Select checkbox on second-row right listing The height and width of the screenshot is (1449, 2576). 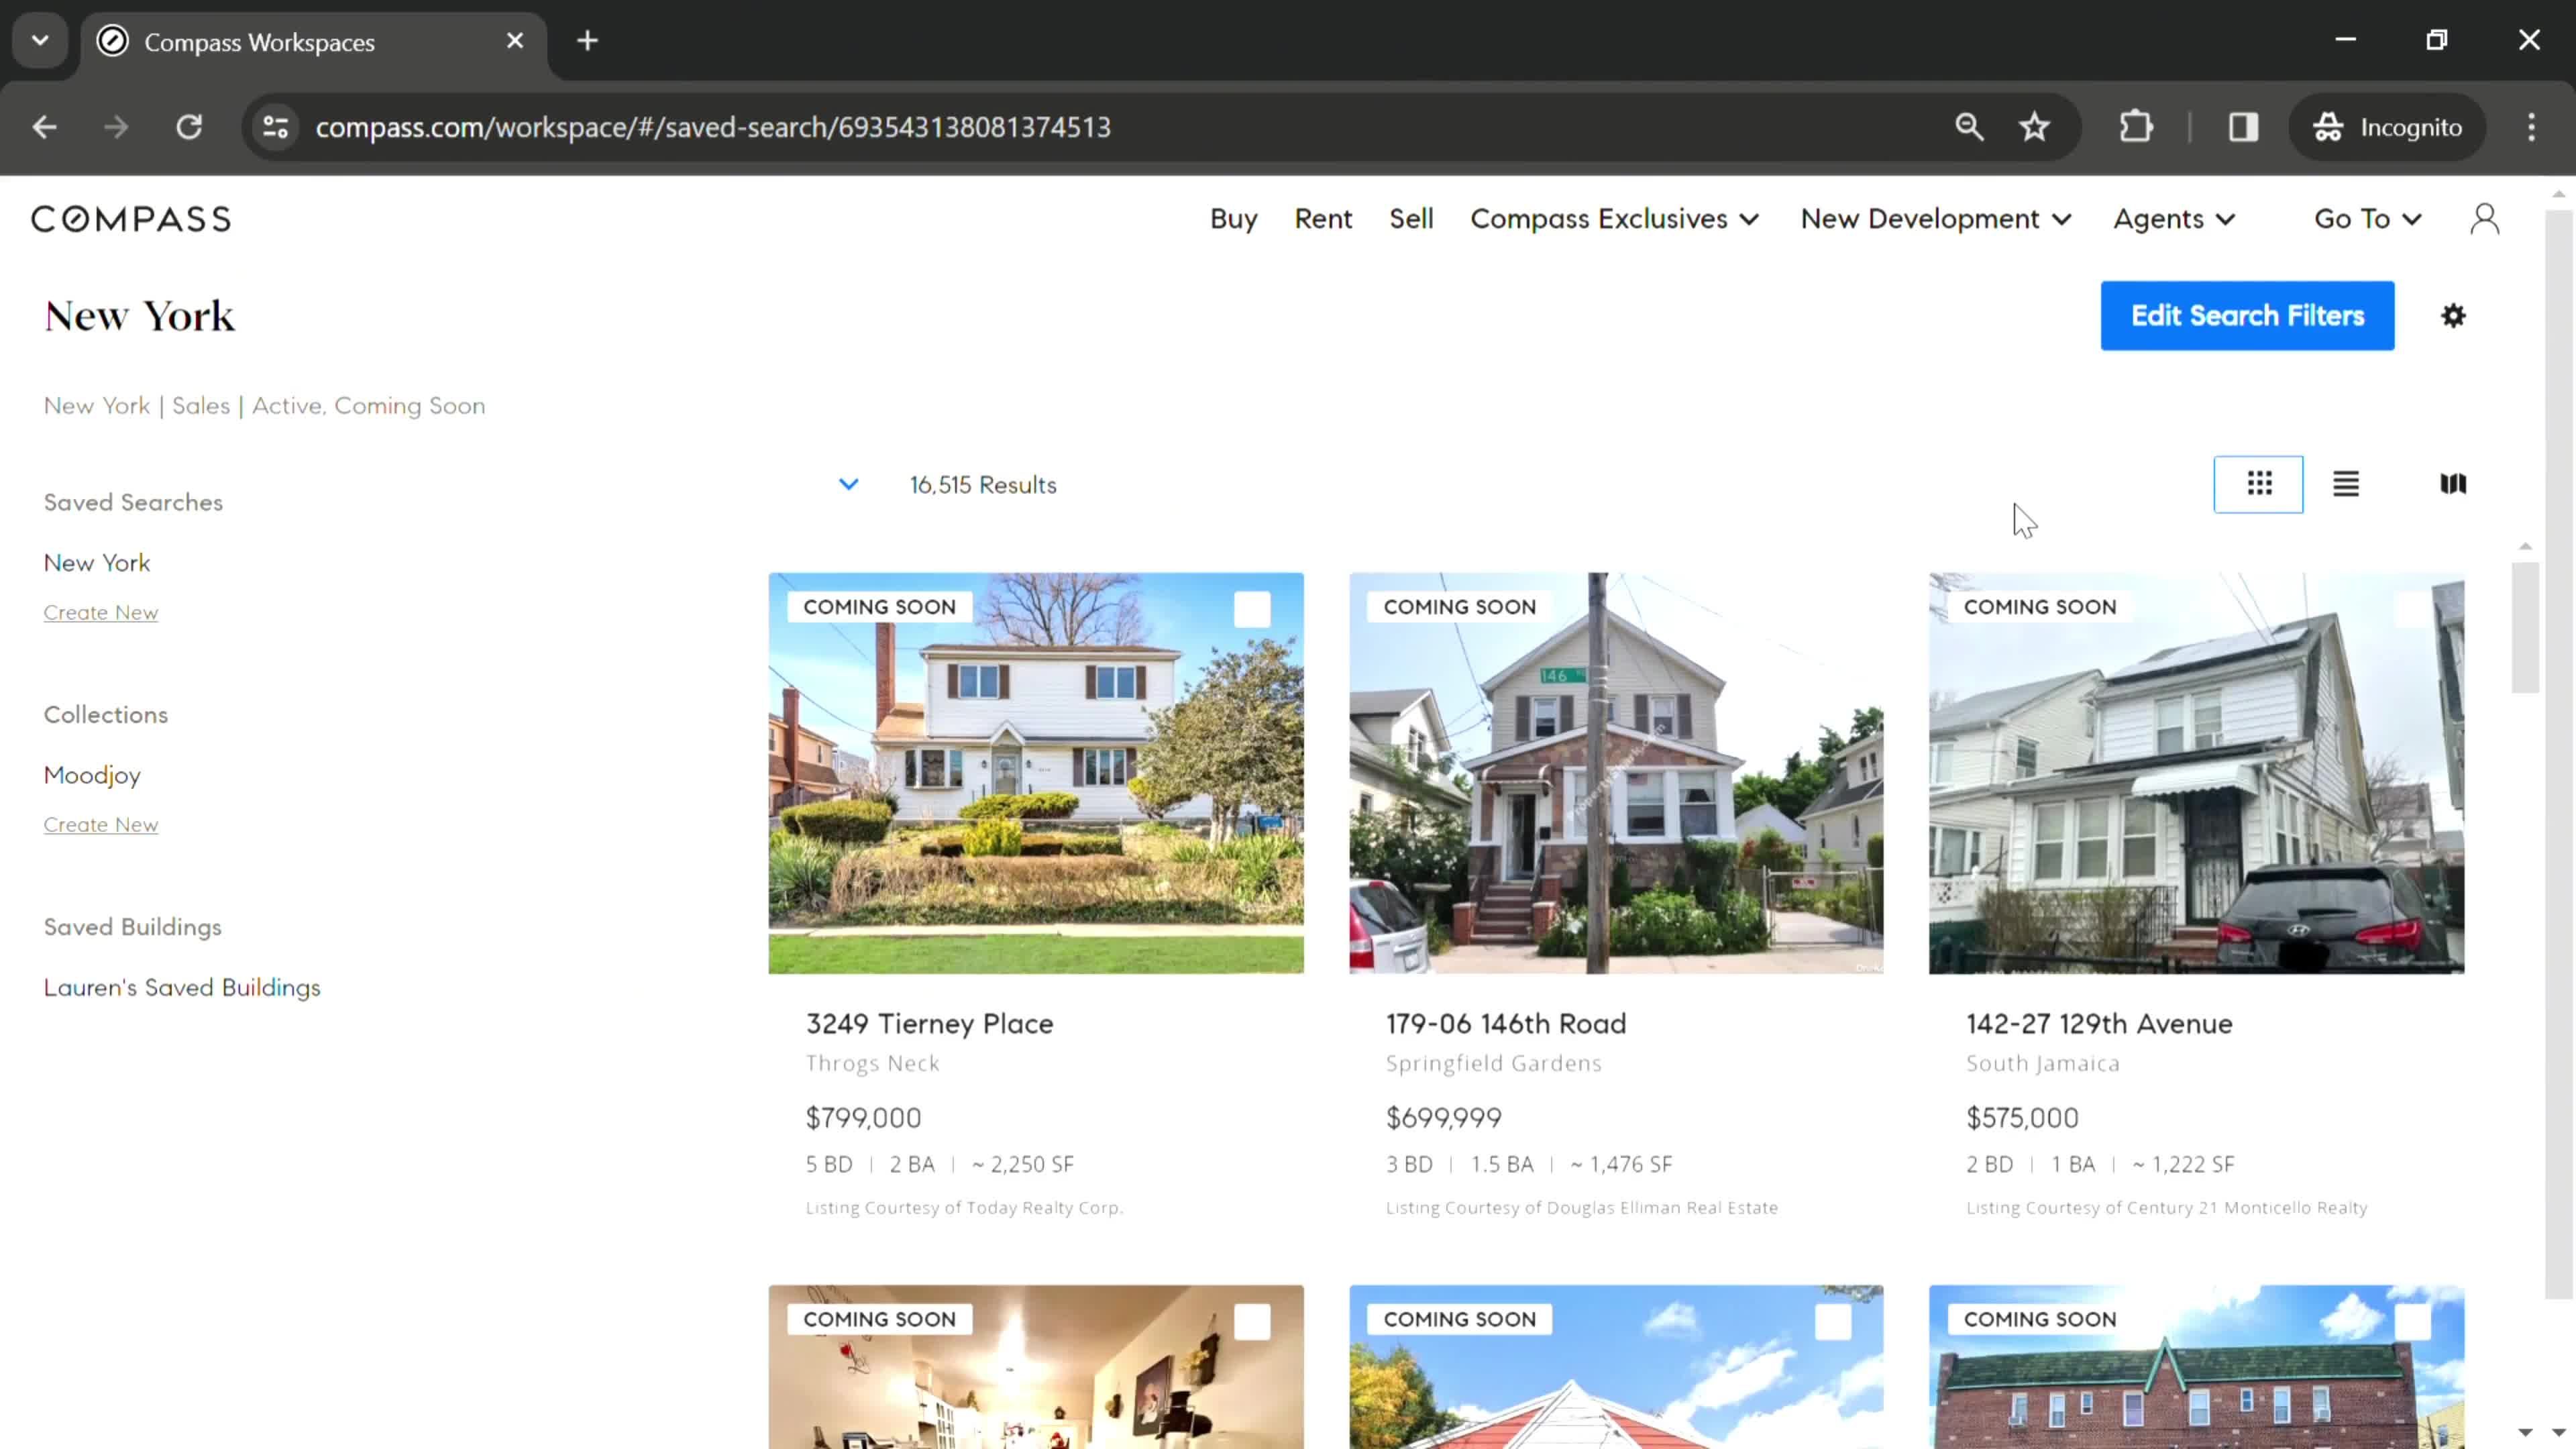2412,1322
